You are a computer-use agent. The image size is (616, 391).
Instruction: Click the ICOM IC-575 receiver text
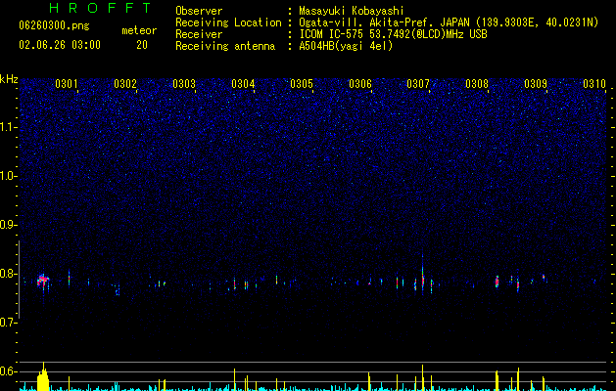pyautogui.click(x=393, y=34)
